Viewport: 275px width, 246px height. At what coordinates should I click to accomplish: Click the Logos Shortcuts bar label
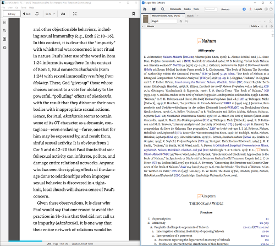[x=225, y=9]
